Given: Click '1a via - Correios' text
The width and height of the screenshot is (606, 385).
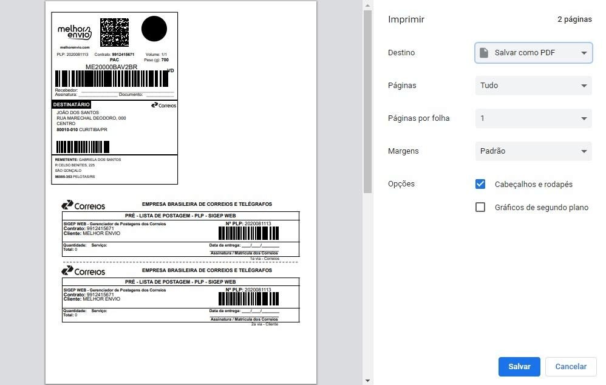Looking at the screenshot, I should click(x=265, y=259).
